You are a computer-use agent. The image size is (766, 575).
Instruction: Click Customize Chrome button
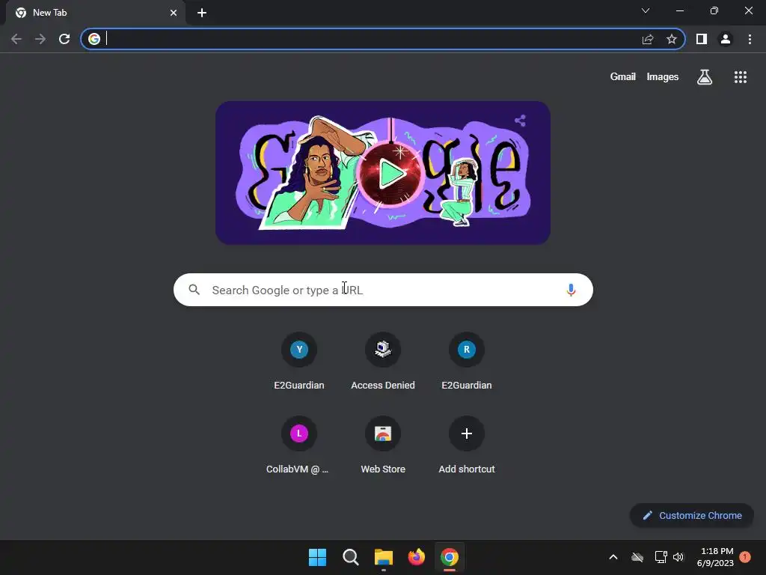click(692, 515)
